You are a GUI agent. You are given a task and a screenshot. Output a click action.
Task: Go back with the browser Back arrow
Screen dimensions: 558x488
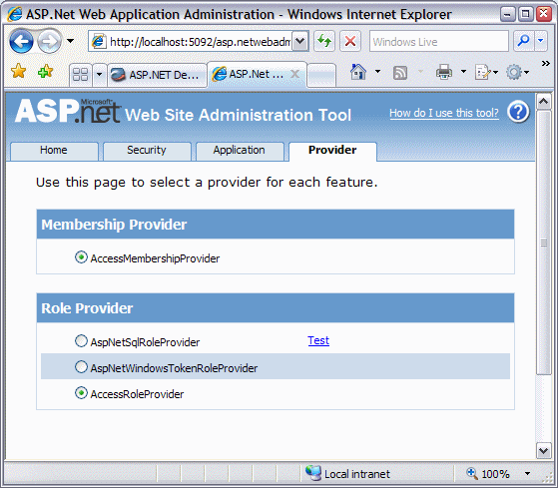(21, 41)
